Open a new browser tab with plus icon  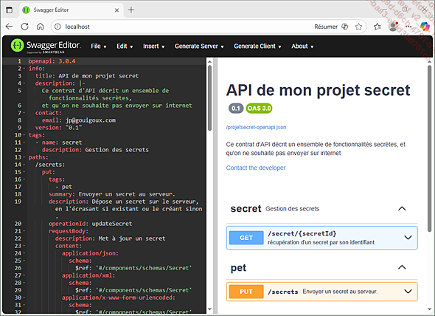click(x=131, y=10)
